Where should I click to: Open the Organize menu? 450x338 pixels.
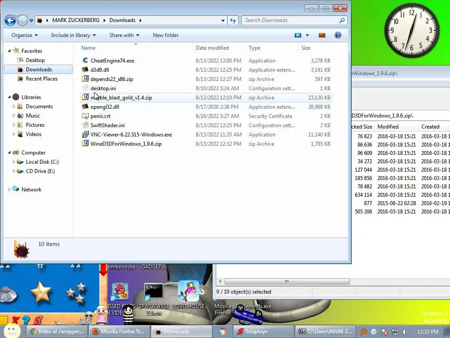click(x=25, y=35)
